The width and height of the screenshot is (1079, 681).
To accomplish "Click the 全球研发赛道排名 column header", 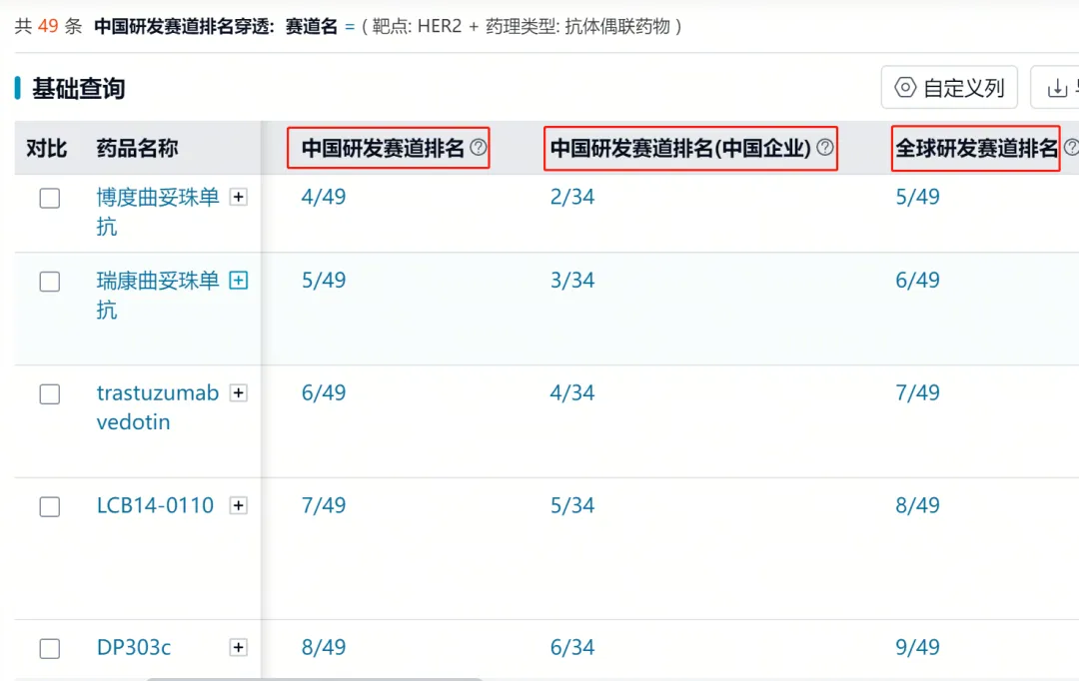I will click(976, 148).
